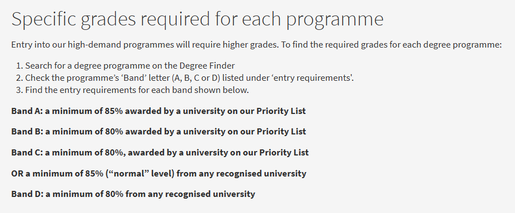This screenshot has height=213, width=515.
Task: Click the Band C requirement line
Action: [160, 153]
